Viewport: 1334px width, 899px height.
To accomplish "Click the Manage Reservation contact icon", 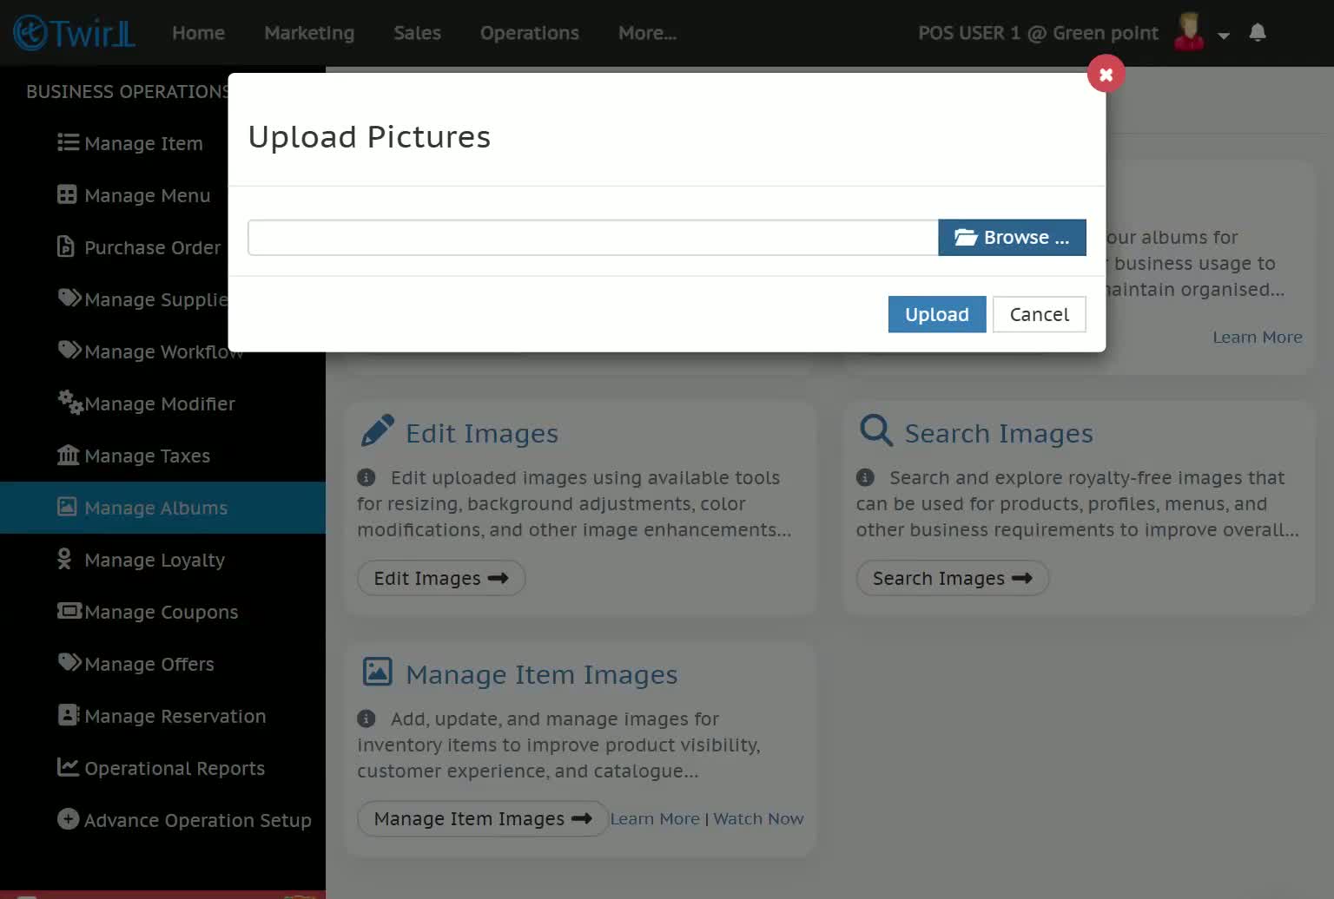I will (68, 715).
